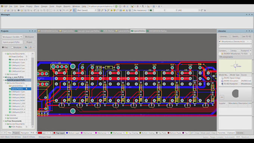Screen dimensions: 254x143
Task: Select Sheet2.SchDoc in the project tree
Action: coord(17,57)
